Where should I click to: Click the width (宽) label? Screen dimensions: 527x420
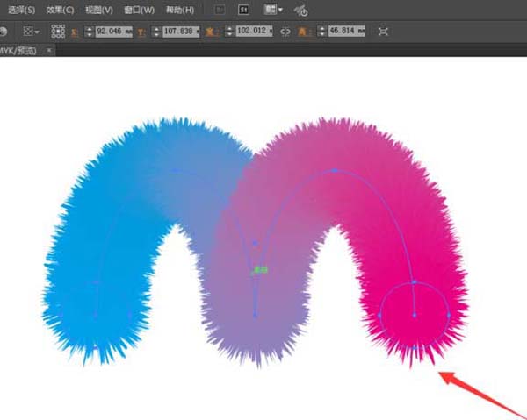211,32
